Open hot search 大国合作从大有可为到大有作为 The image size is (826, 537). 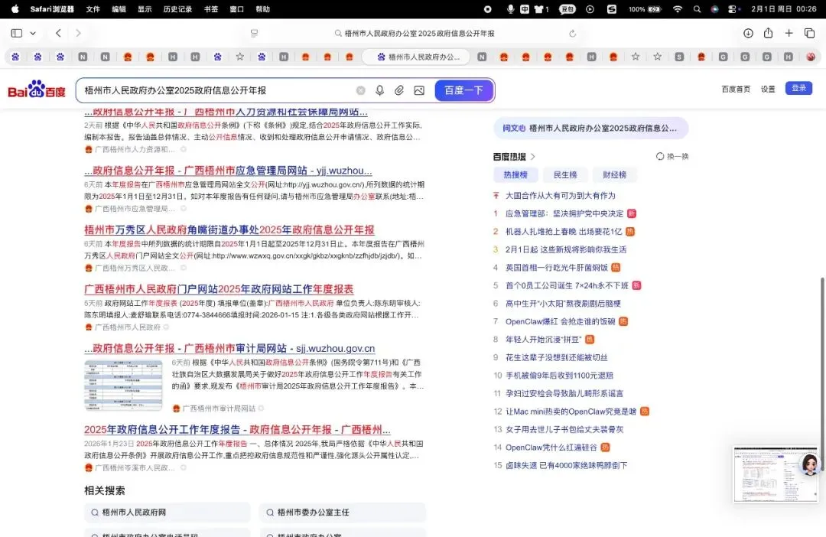point(560,196)
